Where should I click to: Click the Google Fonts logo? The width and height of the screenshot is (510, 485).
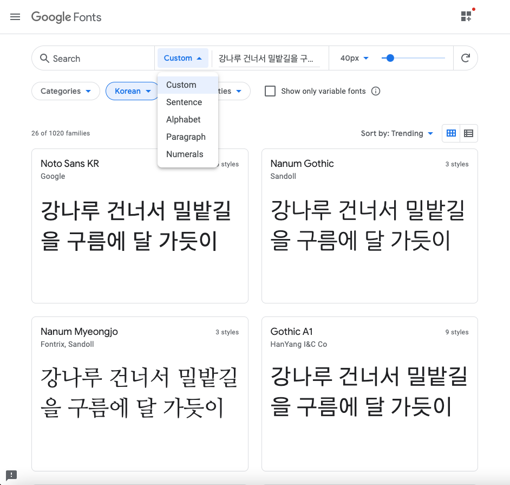click(67, 17)
